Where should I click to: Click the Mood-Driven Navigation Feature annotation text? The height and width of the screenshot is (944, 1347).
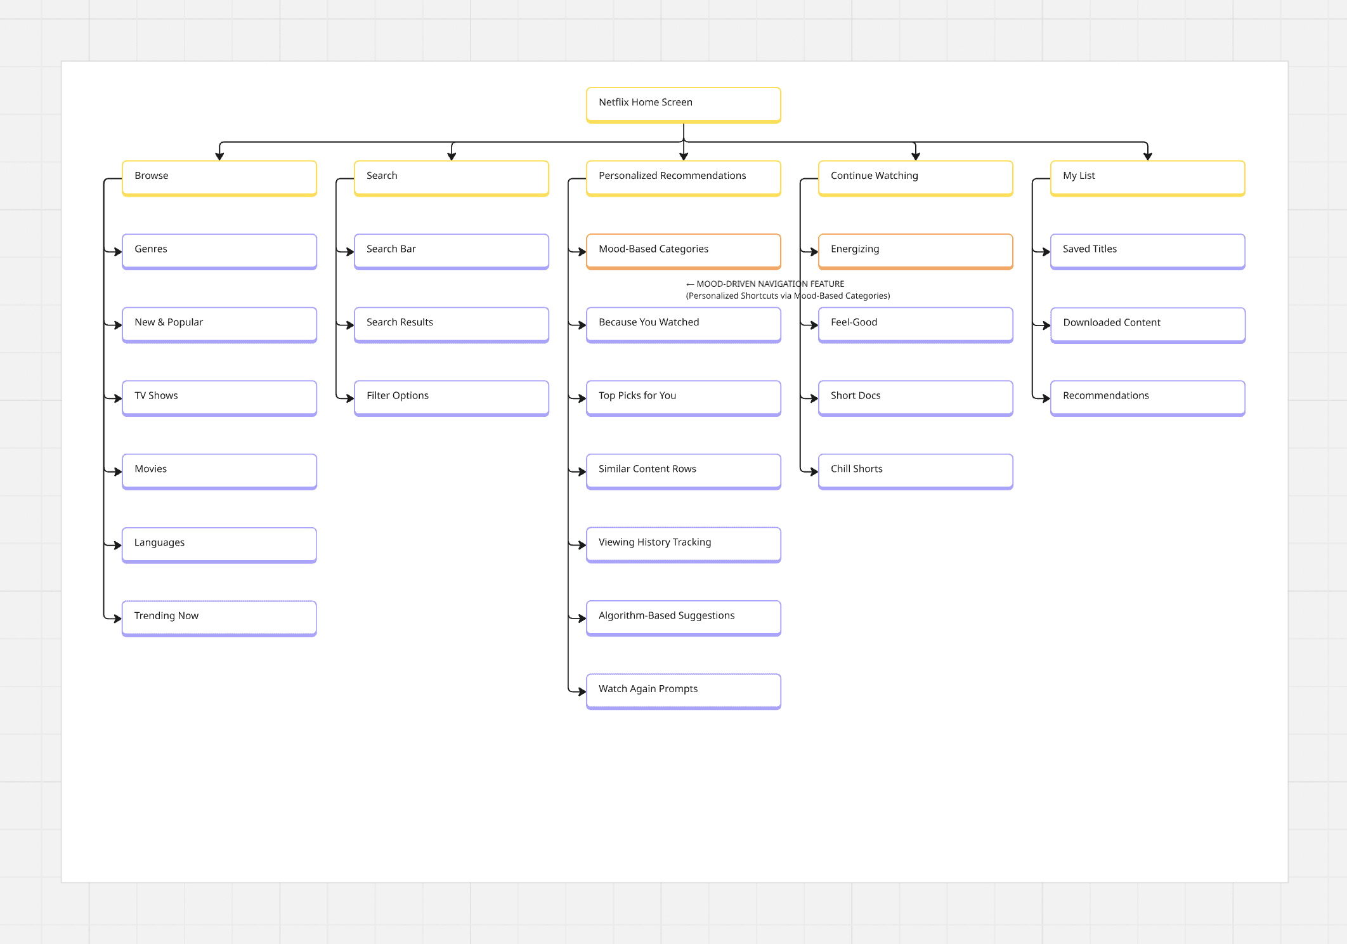(x=770, y=284)
